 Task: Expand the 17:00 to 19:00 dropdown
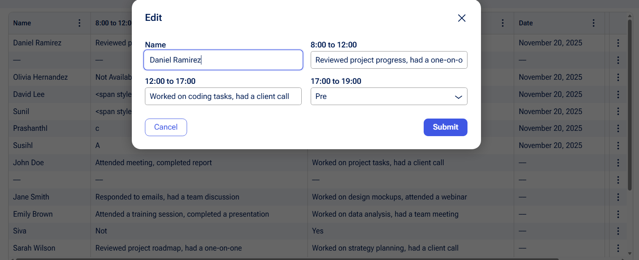[x=389, y=96]
